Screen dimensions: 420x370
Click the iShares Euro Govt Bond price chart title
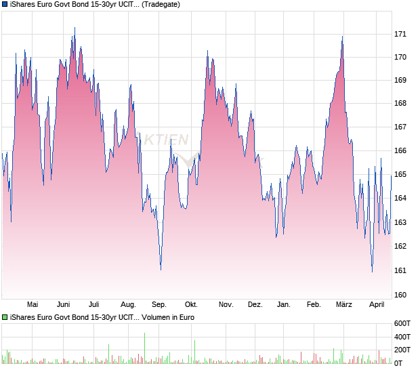(x=95, y=4)
